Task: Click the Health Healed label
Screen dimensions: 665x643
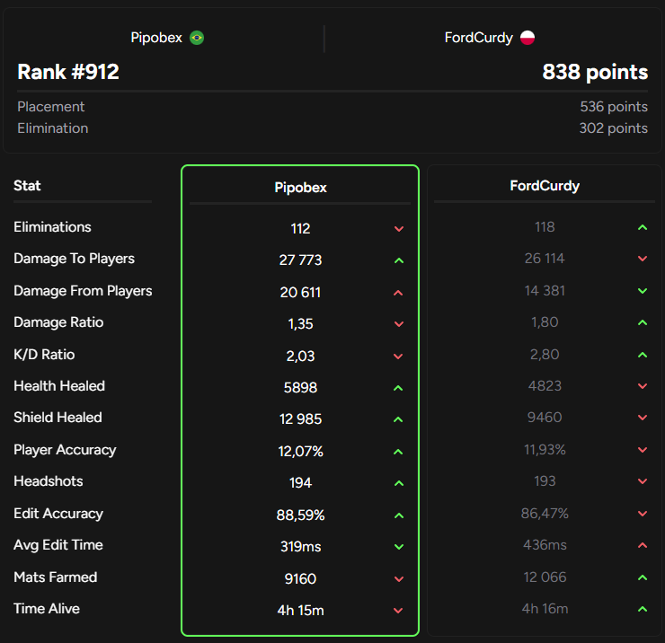Action: point(59,386)
